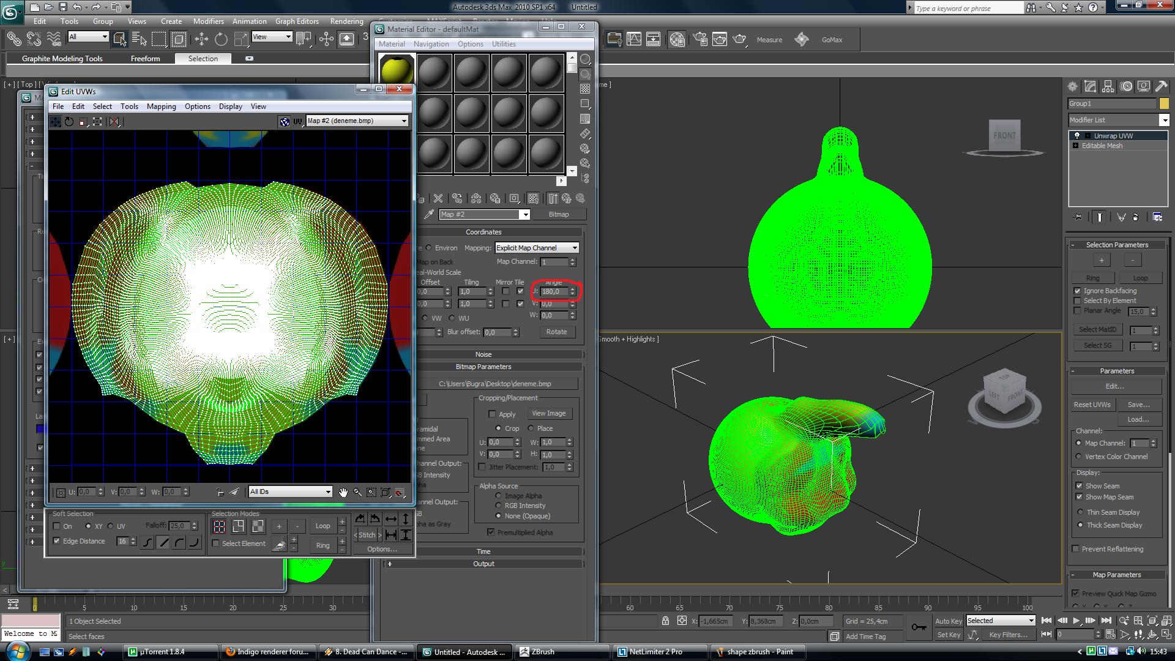Open Modifiers menu in main menu bar
Image resolution: width=1175 pixels, height=661 pixels.
tap(208, 21)
